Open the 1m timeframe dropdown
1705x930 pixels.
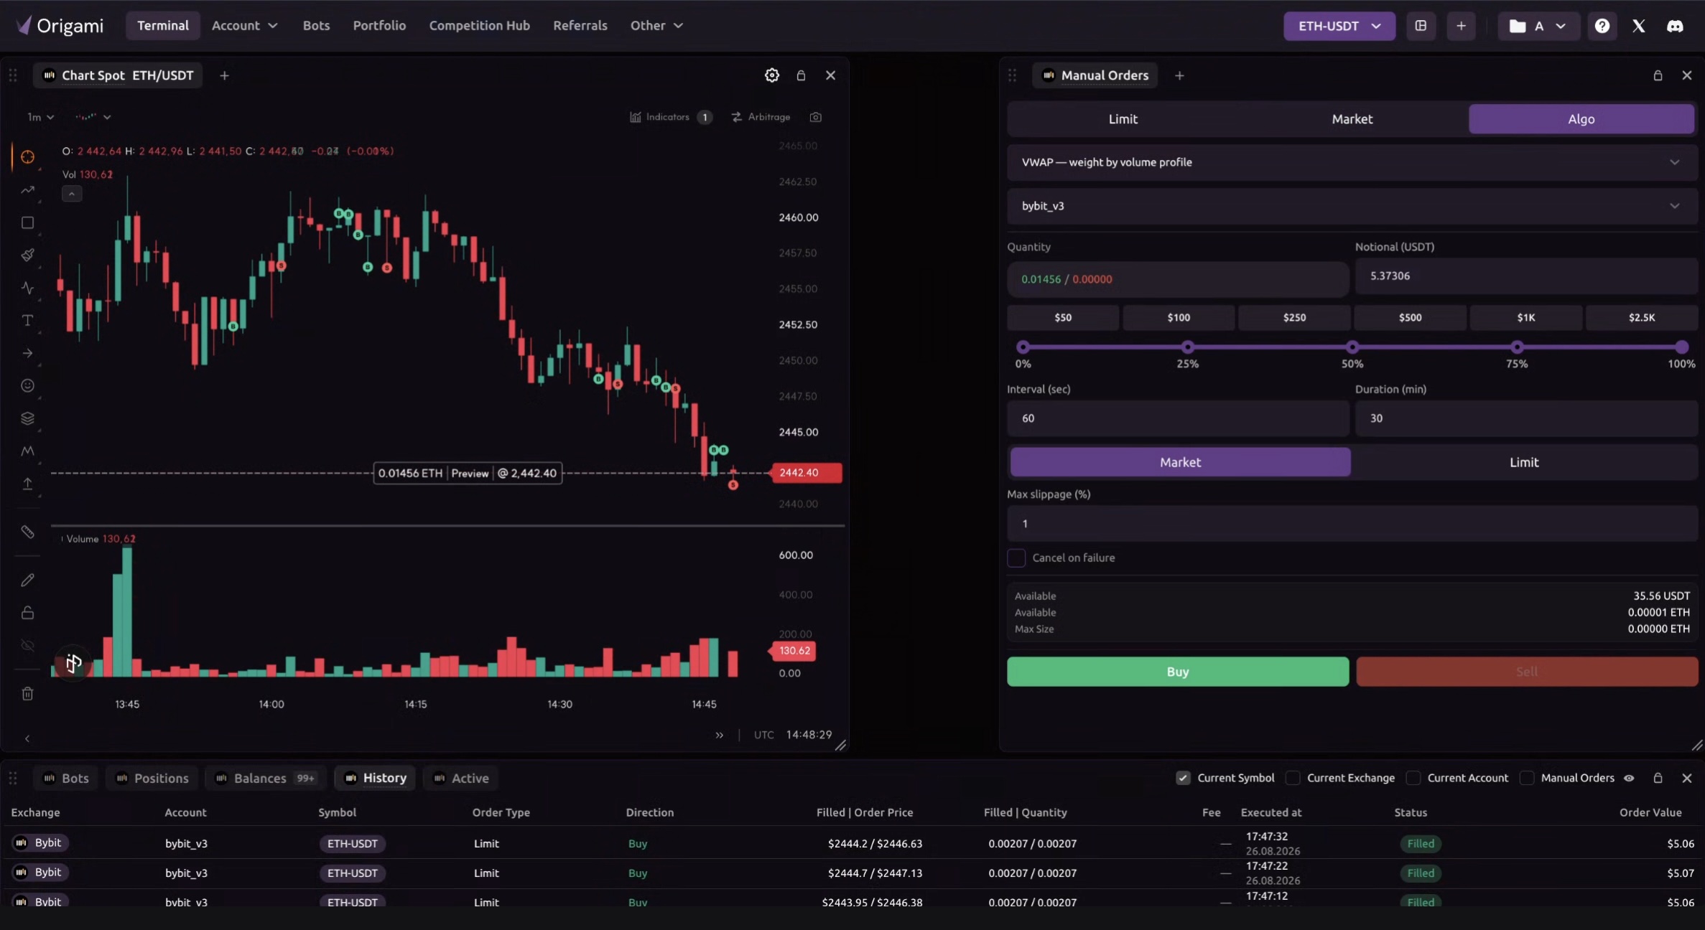coord(40,117)
